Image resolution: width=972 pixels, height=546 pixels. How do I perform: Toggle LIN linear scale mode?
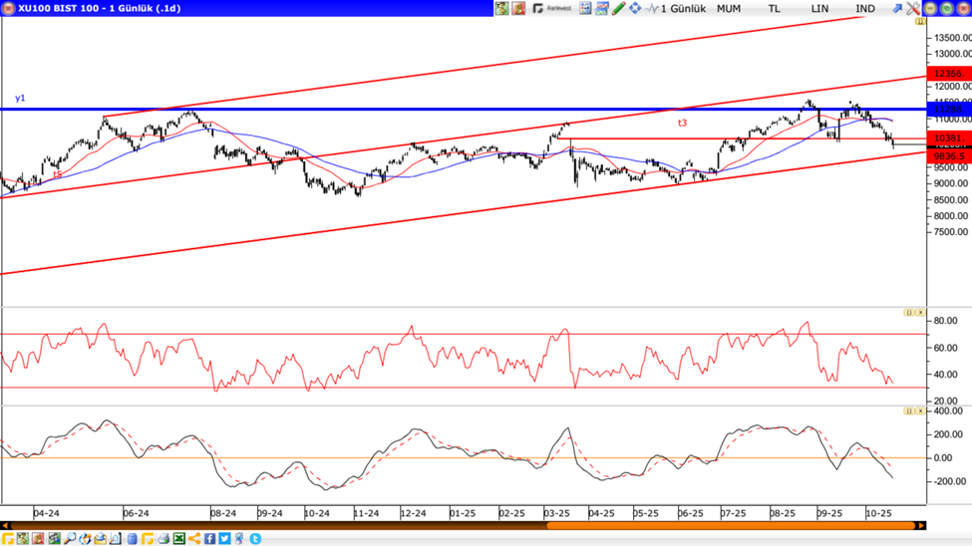point(819,8)
